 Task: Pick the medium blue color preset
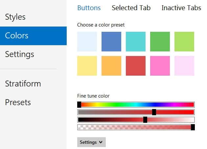(x=111, y=42)
